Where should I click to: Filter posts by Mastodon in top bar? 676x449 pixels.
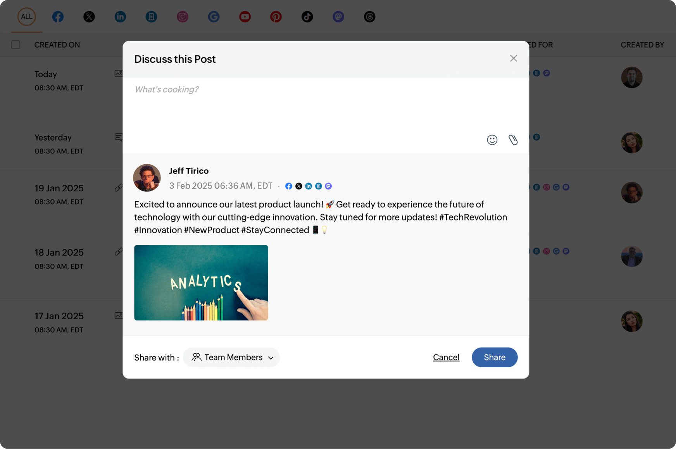(338, 17)
